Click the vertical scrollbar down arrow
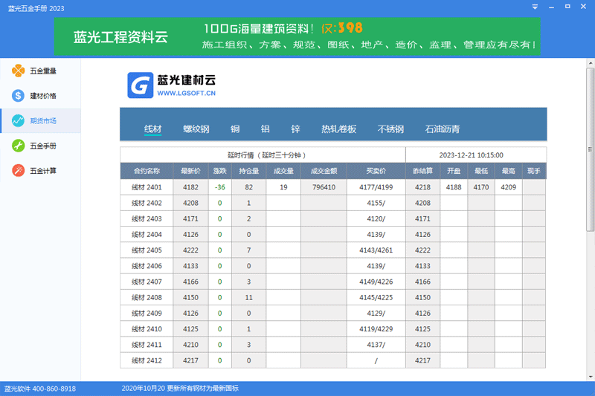The width and height of the screenshot is (595, 396). pyautogui.click(x=590, y=376)
